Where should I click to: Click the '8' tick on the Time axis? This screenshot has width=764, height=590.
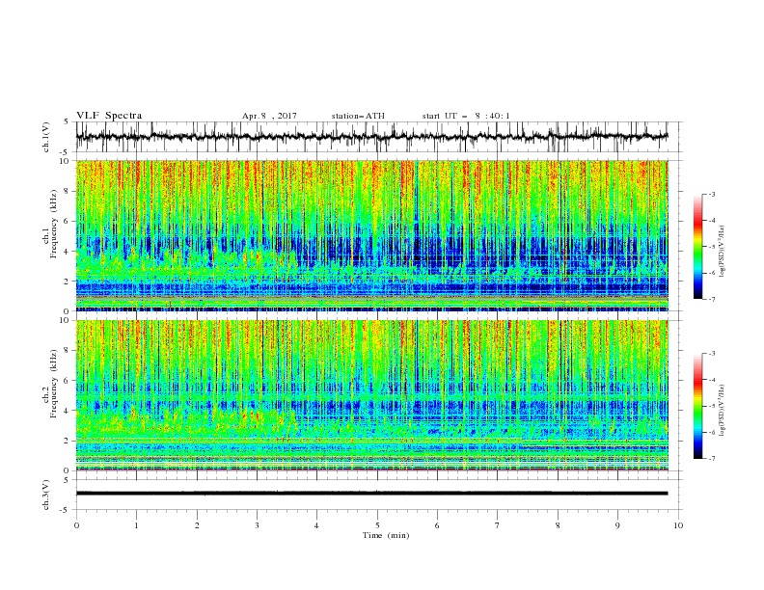coord(558,525)
